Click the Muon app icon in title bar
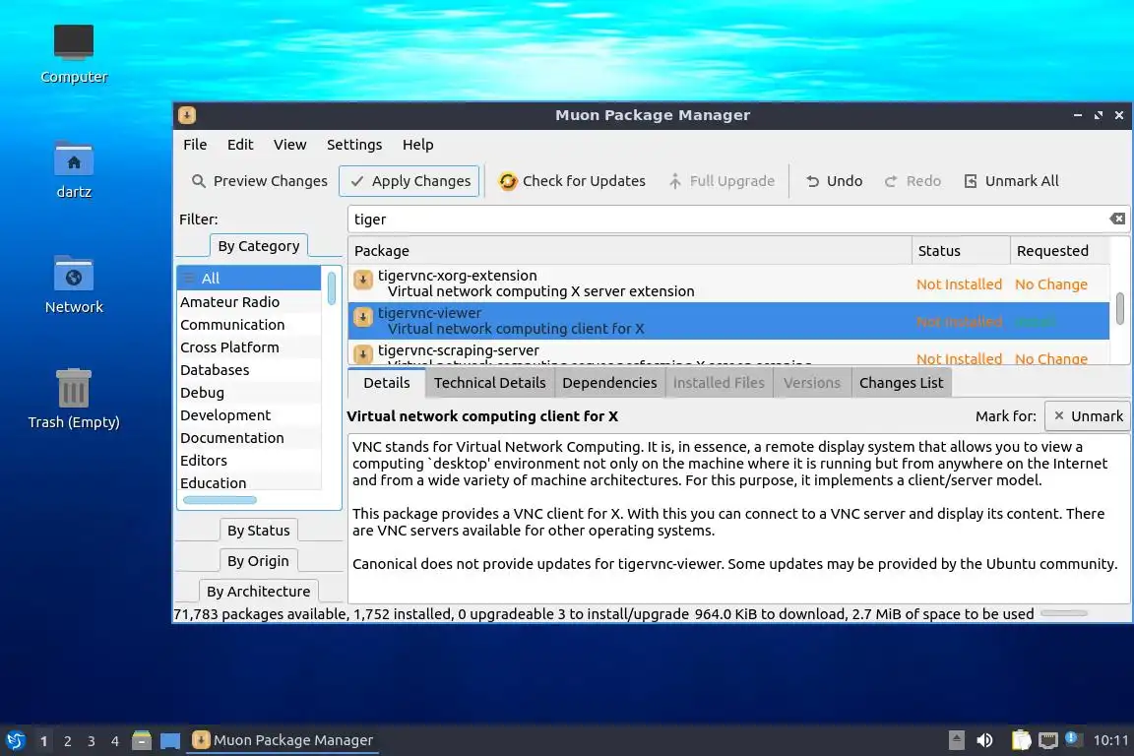 pos(187,115)
